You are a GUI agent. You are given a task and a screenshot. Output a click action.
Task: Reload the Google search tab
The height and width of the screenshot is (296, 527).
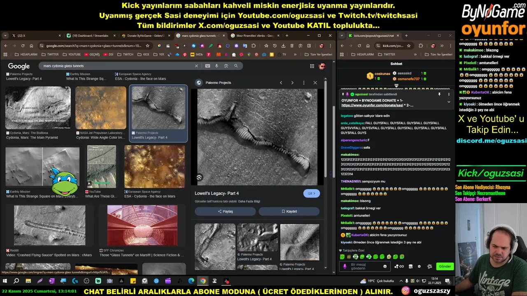[x=23, y=46]
